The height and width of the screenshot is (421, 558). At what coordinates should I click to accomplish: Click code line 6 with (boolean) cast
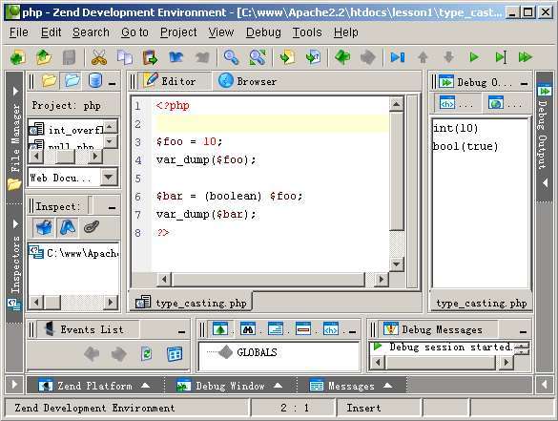coord(229,196)
